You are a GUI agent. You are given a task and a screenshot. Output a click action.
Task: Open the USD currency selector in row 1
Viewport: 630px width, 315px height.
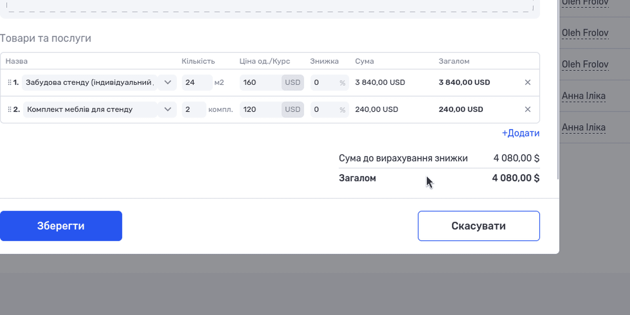(x=292, y=82)
